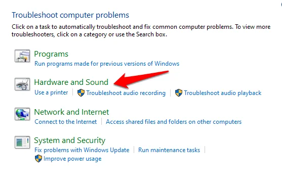Launch Troubleshoot audio recording
Viewport: 282px width, 192px height.
tap(126, 93)
